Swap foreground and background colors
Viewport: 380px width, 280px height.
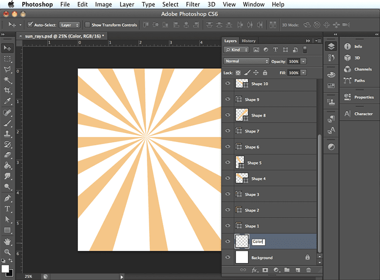point(10,260)
